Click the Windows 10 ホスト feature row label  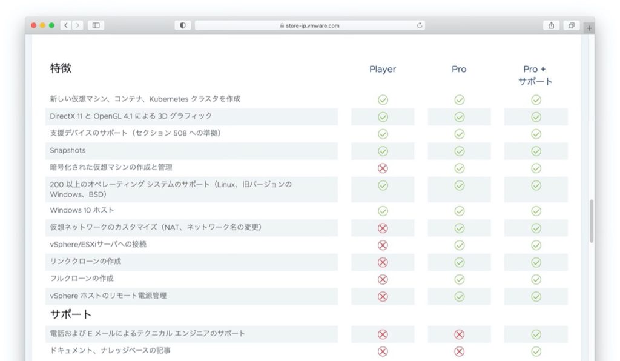click(82, 210)
